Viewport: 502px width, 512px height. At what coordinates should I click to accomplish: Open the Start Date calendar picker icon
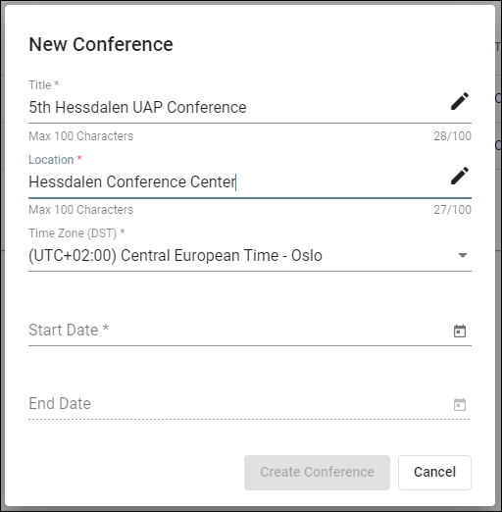460,331
